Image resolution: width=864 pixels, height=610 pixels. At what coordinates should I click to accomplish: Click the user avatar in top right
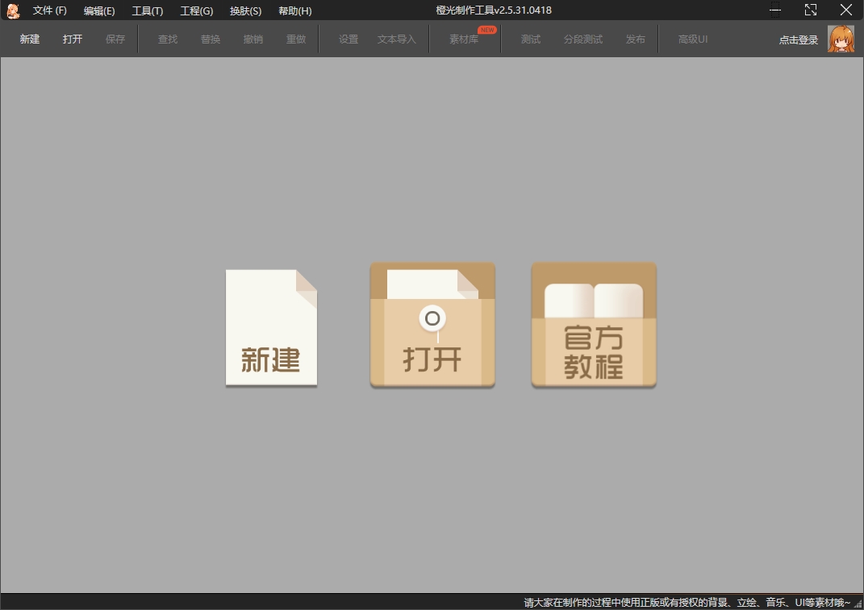(x=841, y=39)
